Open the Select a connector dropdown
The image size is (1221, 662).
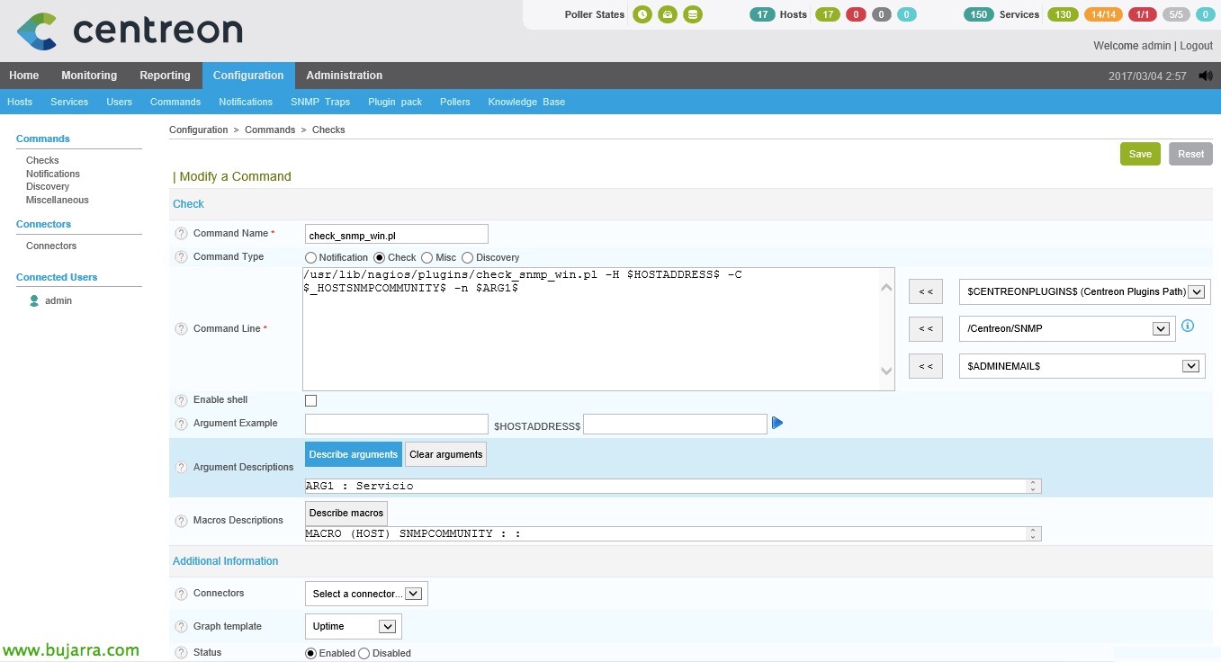[x=367, y=594]
